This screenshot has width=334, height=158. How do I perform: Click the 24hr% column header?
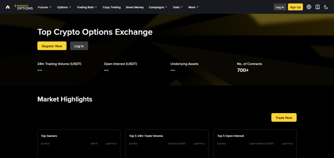click(94, 144)
